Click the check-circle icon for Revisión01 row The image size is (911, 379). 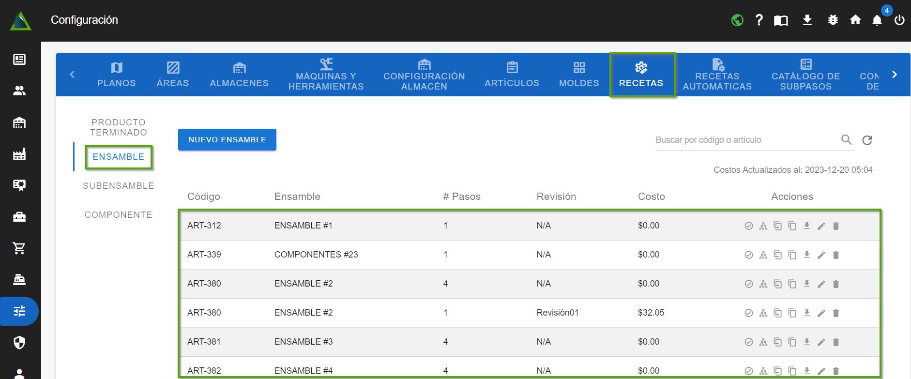tap(748, 313)
